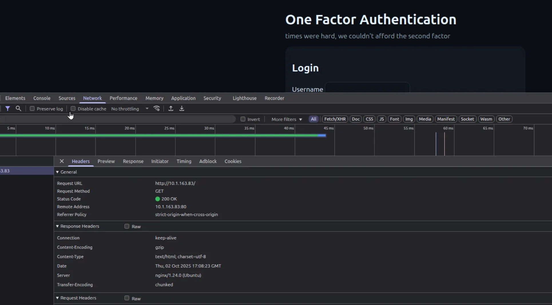The image size is (552, 305).
Task: Click the Username input field
Action: (x=368, y=88)
